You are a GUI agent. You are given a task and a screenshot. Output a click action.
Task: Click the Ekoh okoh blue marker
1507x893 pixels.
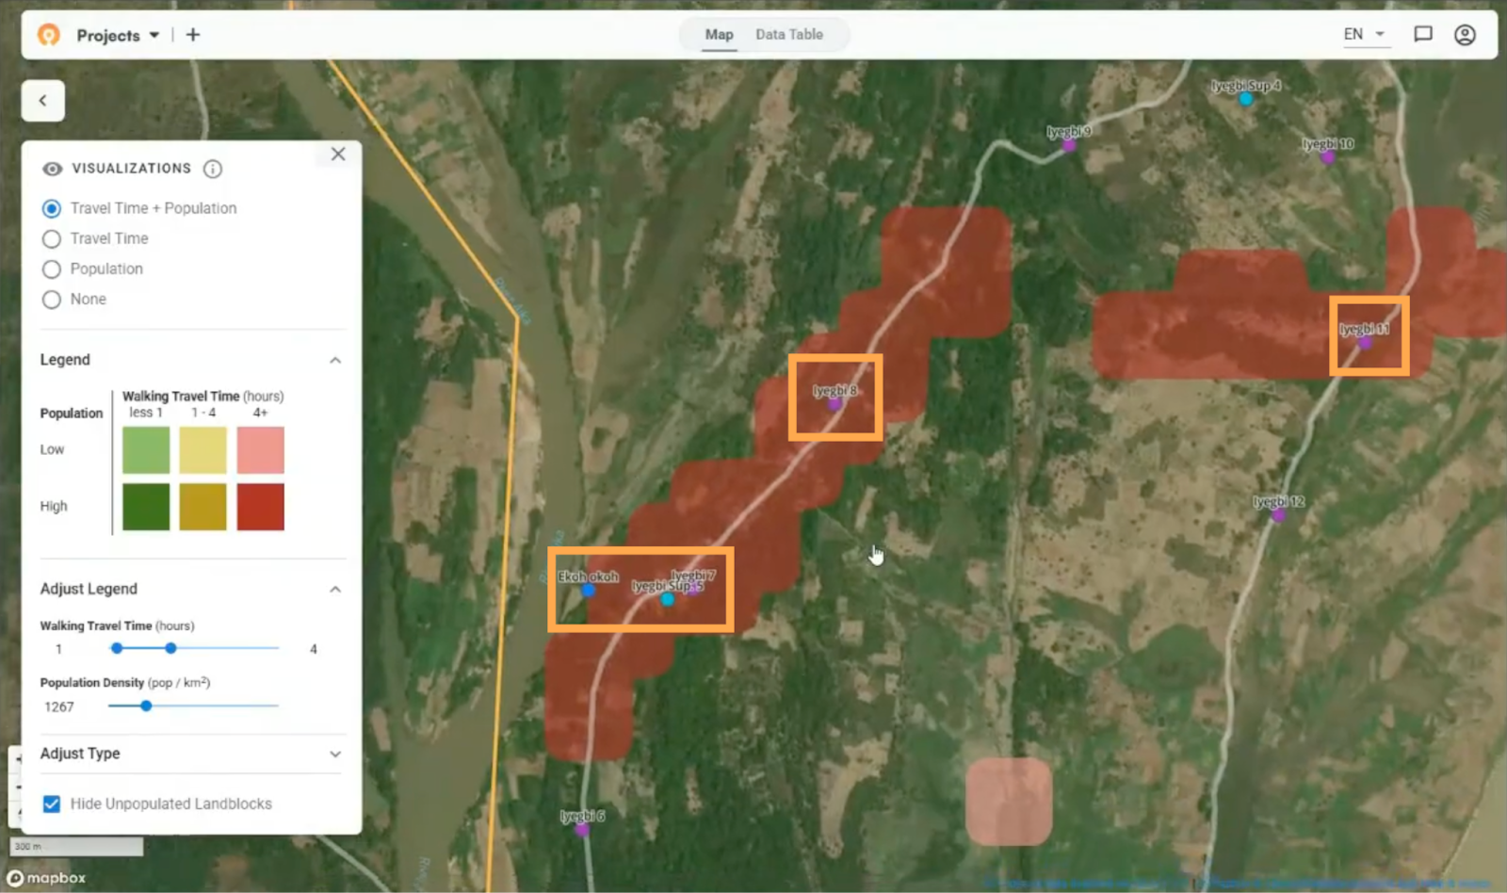tap(588, 591)
